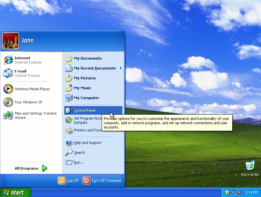261x197 pixels.
Task: Click the My Documents folder icon
Action: (x=69, y=58)
